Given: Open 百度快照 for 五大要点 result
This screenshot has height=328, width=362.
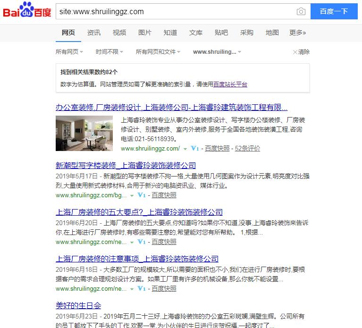Looking at the screenshot, I should click(164, 242).
